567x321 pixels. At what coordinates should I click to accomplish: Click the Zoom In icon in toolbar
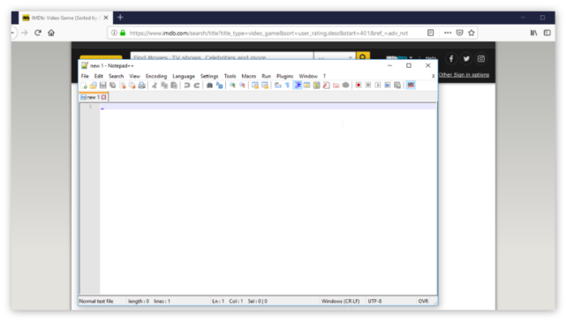(x=232, y=86)
